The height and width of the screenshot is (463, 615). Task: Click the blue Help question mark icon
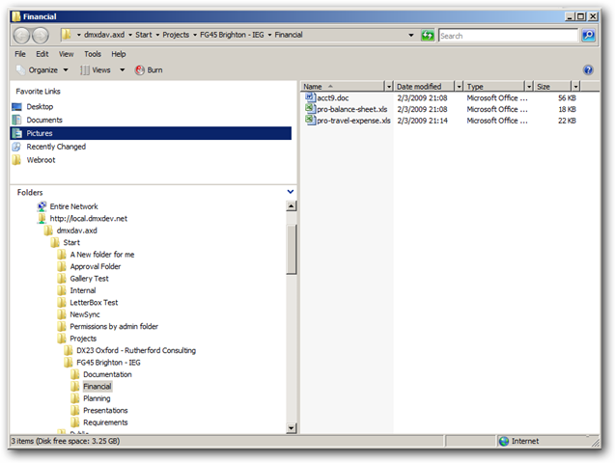[x=588, y=70]
